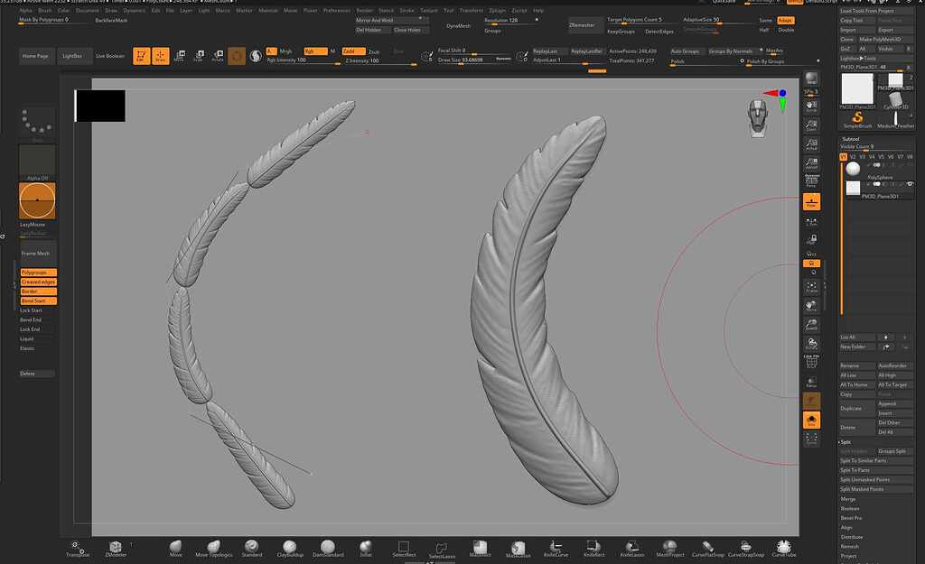
Task: Open the Zplugin menu
Action: point(497,10)
